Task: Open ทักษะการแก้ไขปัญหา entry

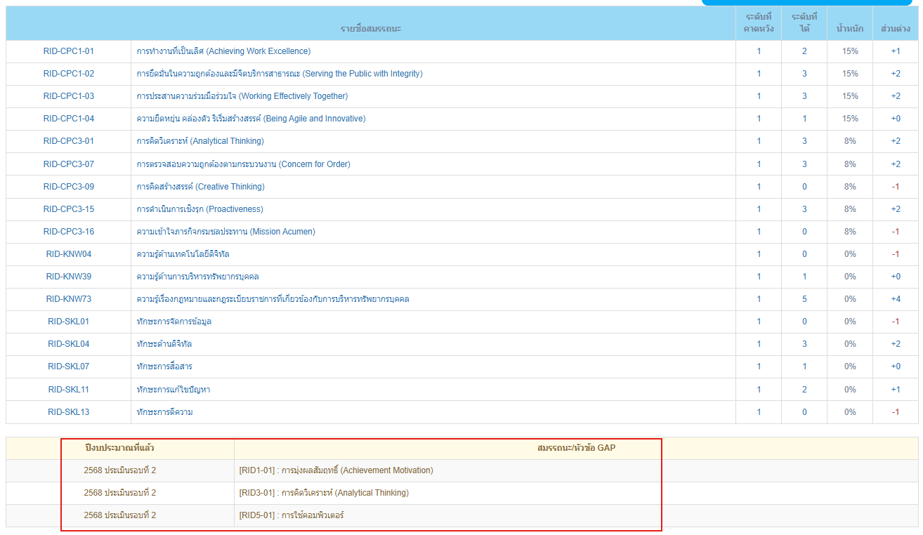Action: point(173,390)
